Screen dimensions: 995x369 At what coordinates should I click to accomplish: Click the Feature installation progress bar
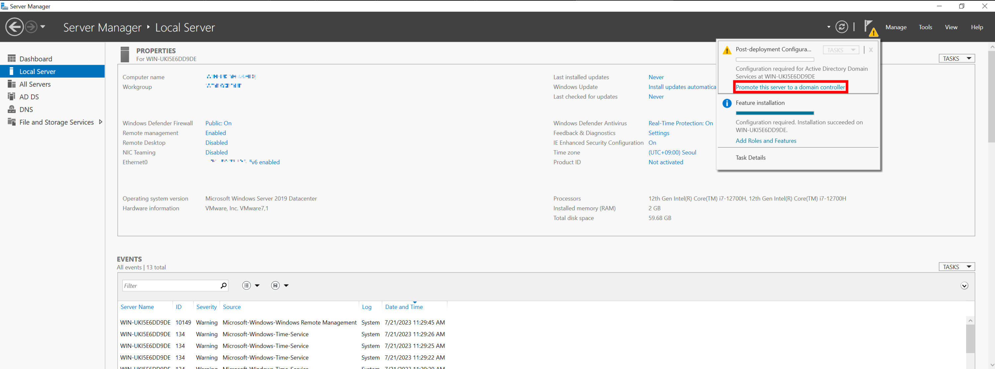[774, 113]
